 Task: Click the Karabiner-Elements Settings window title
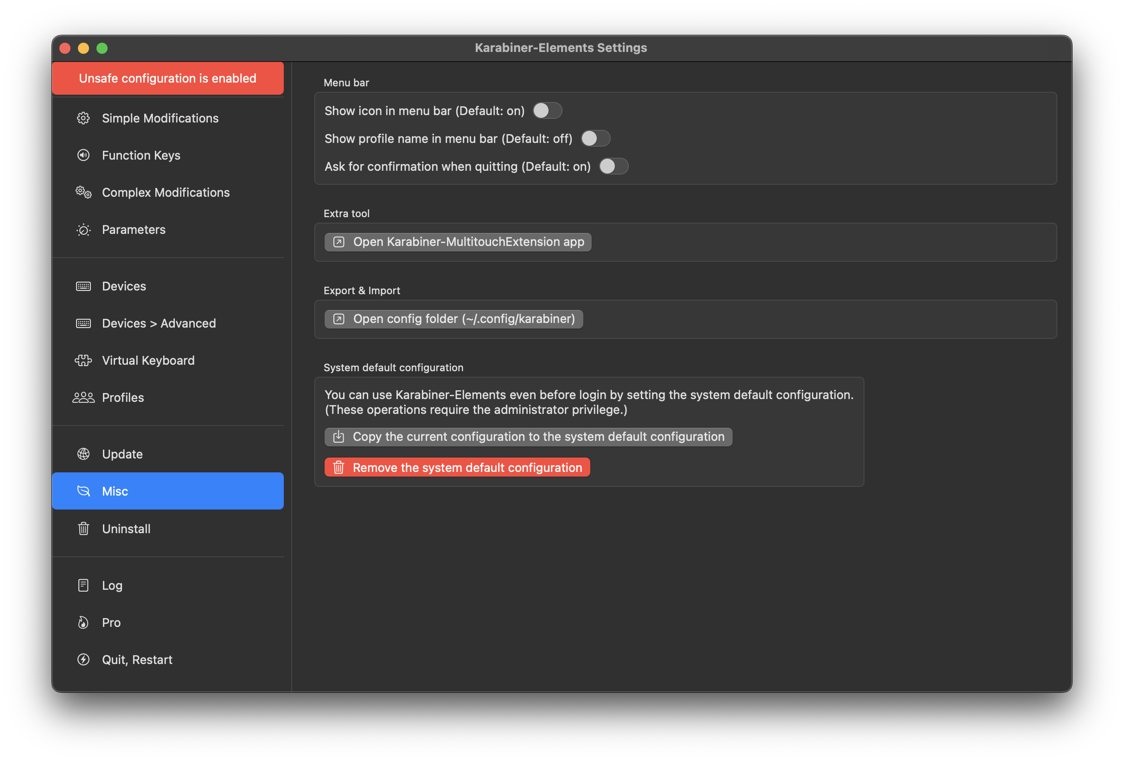(x=561, y=47)
